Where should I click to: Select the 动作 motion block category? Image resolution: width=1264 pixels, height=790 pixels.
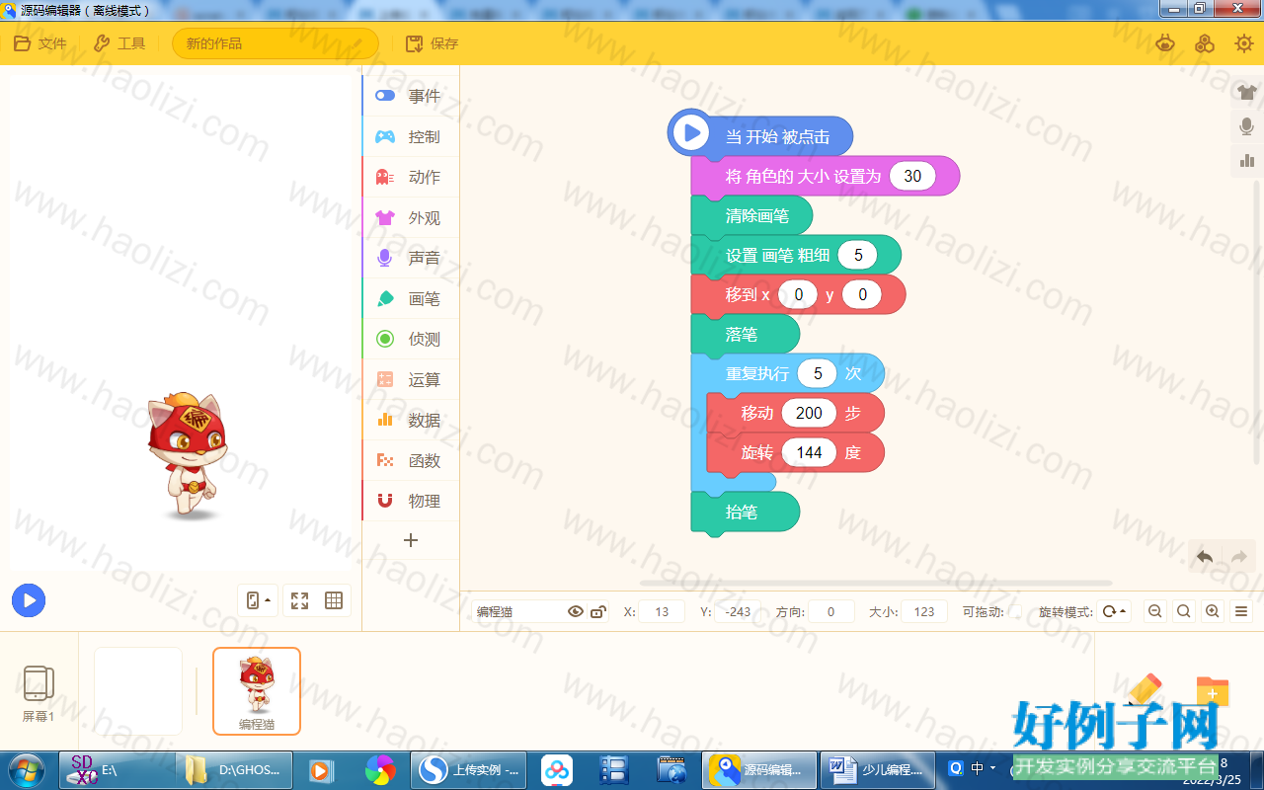[x=411, y=177]
